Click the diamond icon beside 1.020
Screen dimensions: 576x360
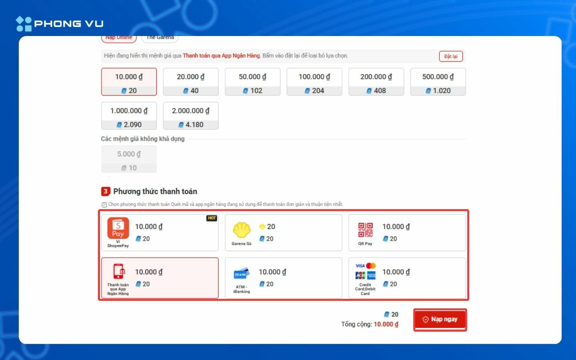click(x=428, y=91)
